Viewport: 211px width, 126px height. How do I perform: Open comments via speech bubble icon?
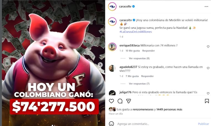click(120, 101)
